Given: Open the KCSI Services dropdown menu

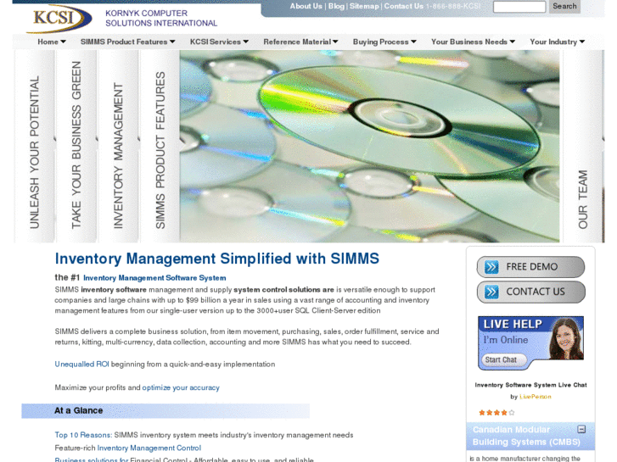Looking at the screenshot, I should click(219, 42).
